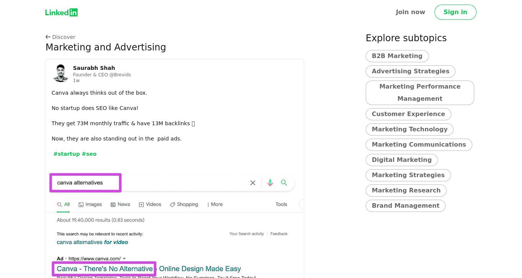Screen dimensions: 522x278
Task: Select the Images search tab
Action: (90, 205)
